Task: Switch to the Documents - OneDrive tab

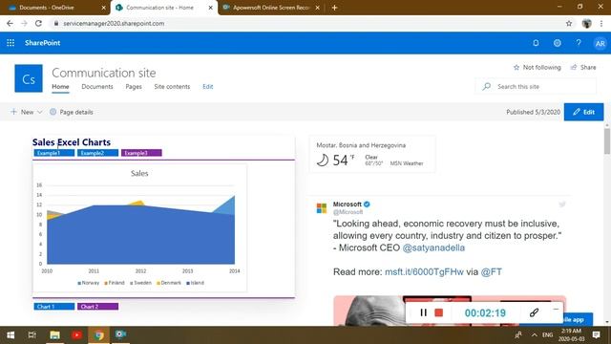Action: pos(54,8)
